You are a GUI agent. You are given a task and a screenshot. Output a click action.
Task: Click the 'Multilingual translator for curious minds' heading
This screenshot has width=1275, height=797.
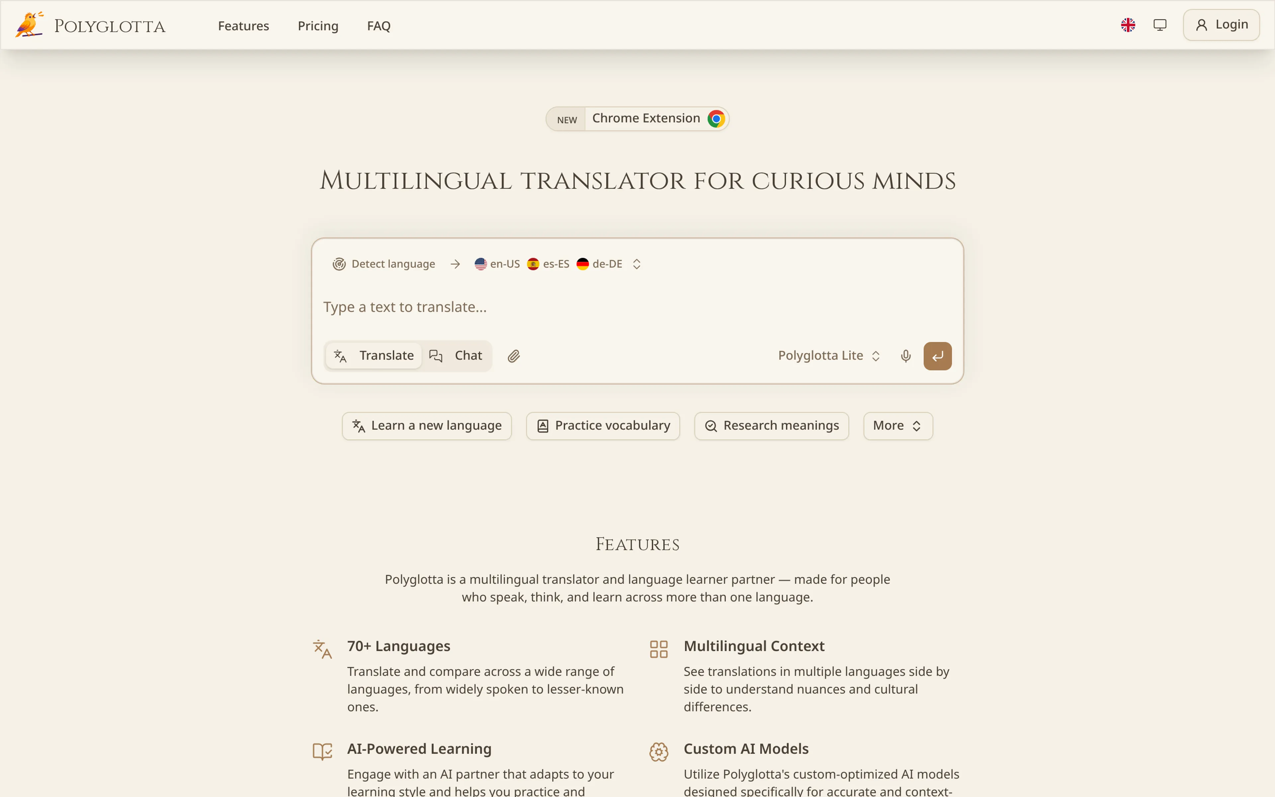(637, 181)
